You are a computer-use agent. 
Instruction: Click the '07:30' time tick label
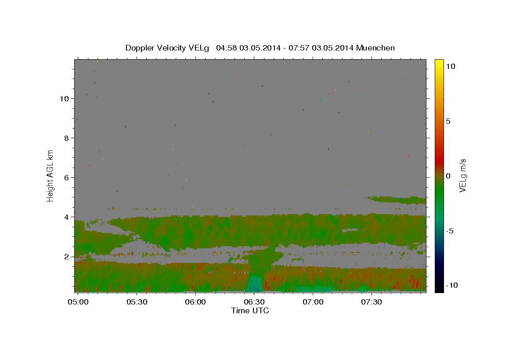pos(372,302)
